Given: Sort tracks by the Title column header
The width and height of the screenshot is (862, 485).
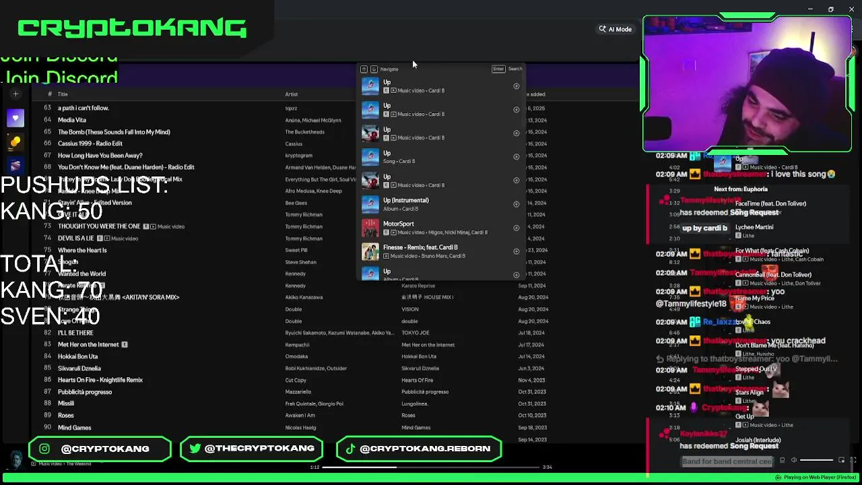Looking at the screenshot, I should point(63,94).
